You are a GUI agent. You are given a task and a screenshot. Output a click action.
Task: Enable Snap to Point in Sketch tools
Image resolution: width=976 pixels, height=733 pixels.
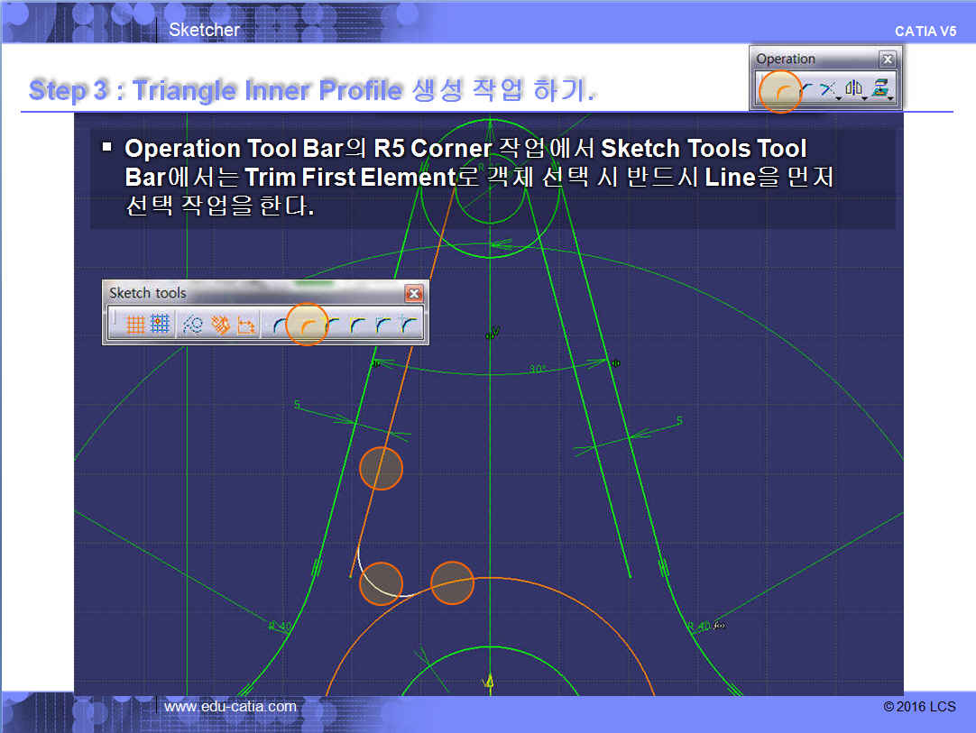click(161, 325)
